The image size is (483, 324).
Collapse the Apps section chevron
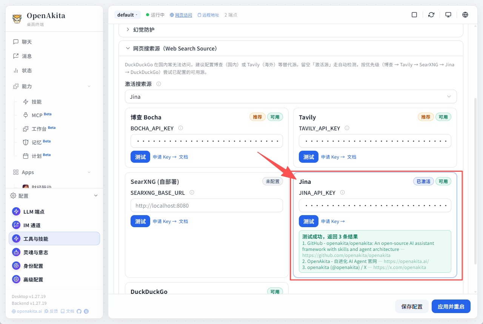89,172
